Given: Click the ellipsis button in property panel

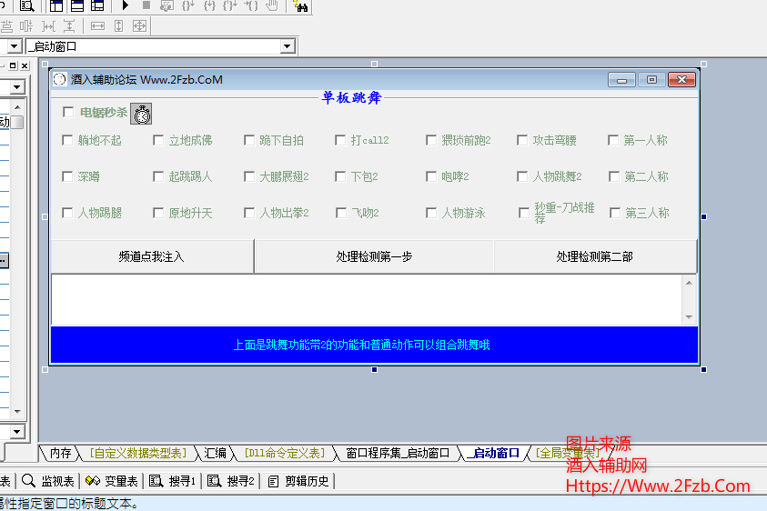Looking at the screenshot, I should pos(4,261).
